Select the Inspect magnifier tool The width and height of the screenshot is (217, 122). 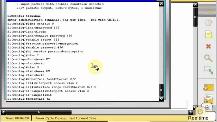pyautogui.click(x=208, y=58)
